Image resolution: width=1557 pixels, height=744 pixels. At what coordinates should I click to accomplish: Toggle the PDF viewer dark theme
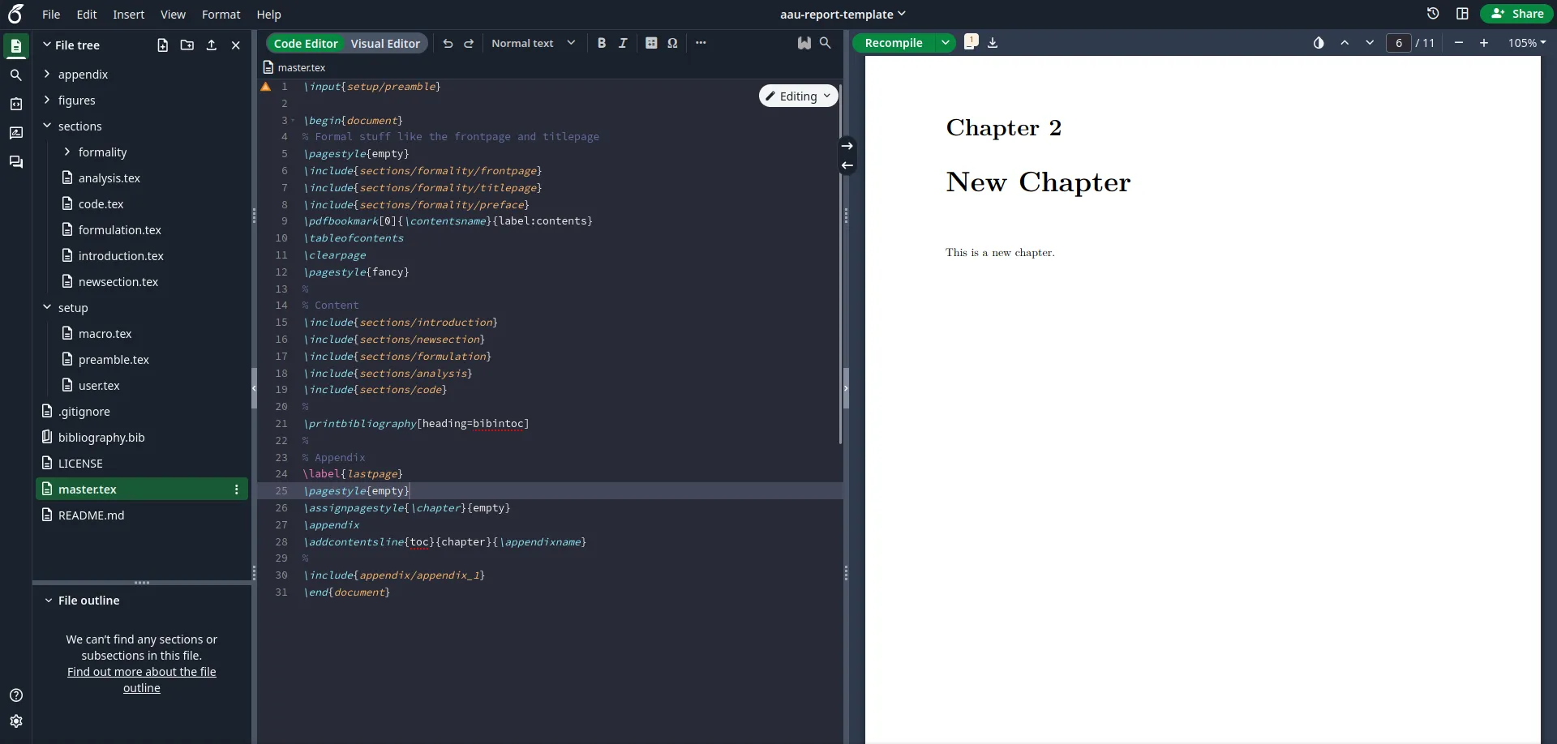click(1319, 43)
